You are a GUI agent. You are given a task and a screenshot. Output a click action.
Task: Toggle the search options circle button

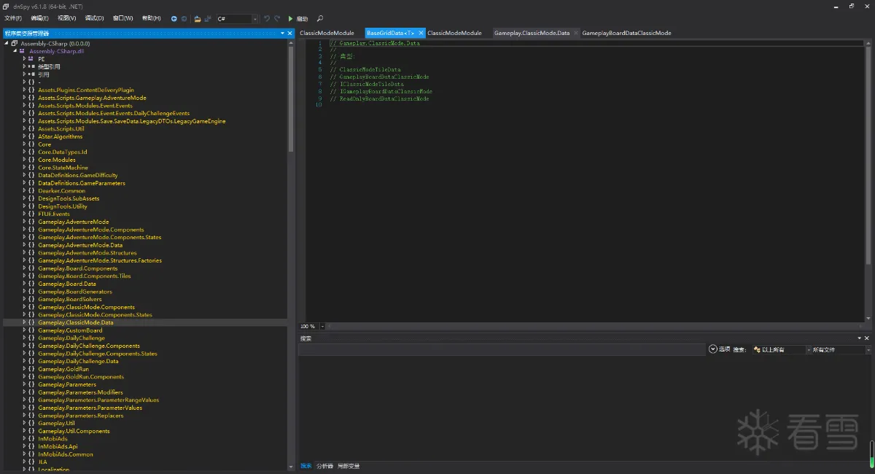(x=712, y=349)
